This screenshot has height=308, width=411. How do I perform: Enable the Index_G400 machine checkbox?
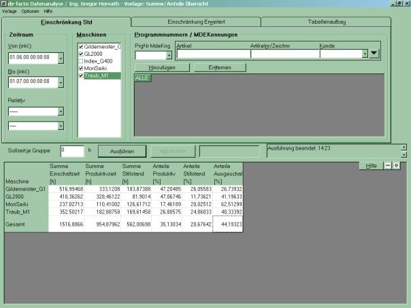tap(81, 61)
